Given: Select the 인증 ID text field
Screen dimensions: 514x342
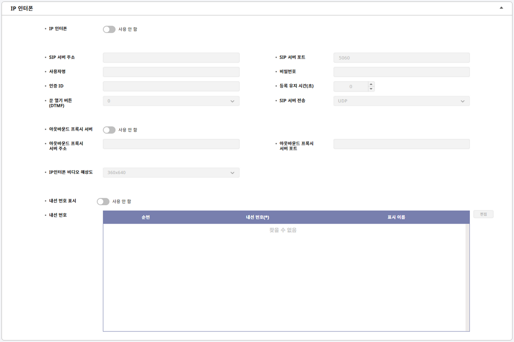Looking at the screenshot, I should [x=171, y=86].
